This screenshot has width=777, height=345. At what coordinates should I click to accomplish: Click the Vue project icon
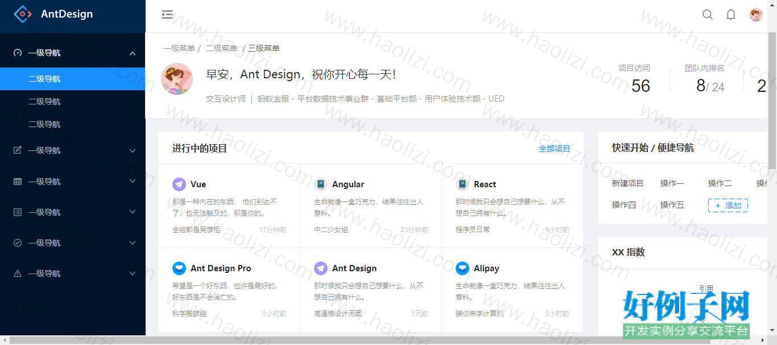pyautogui.click(x=179, y=184)
